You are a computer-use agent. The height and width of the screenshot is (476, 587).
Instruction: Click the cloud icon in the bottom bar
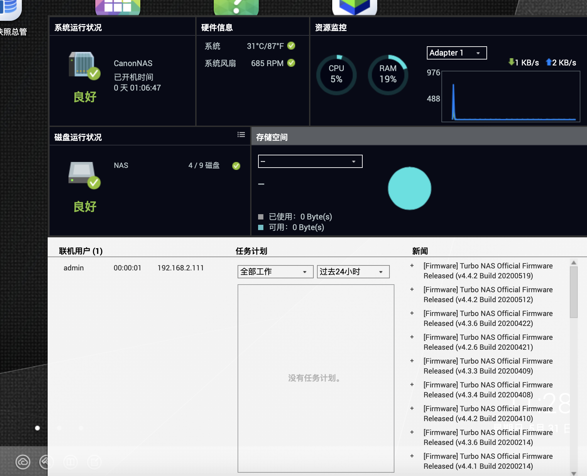[23, 462]
